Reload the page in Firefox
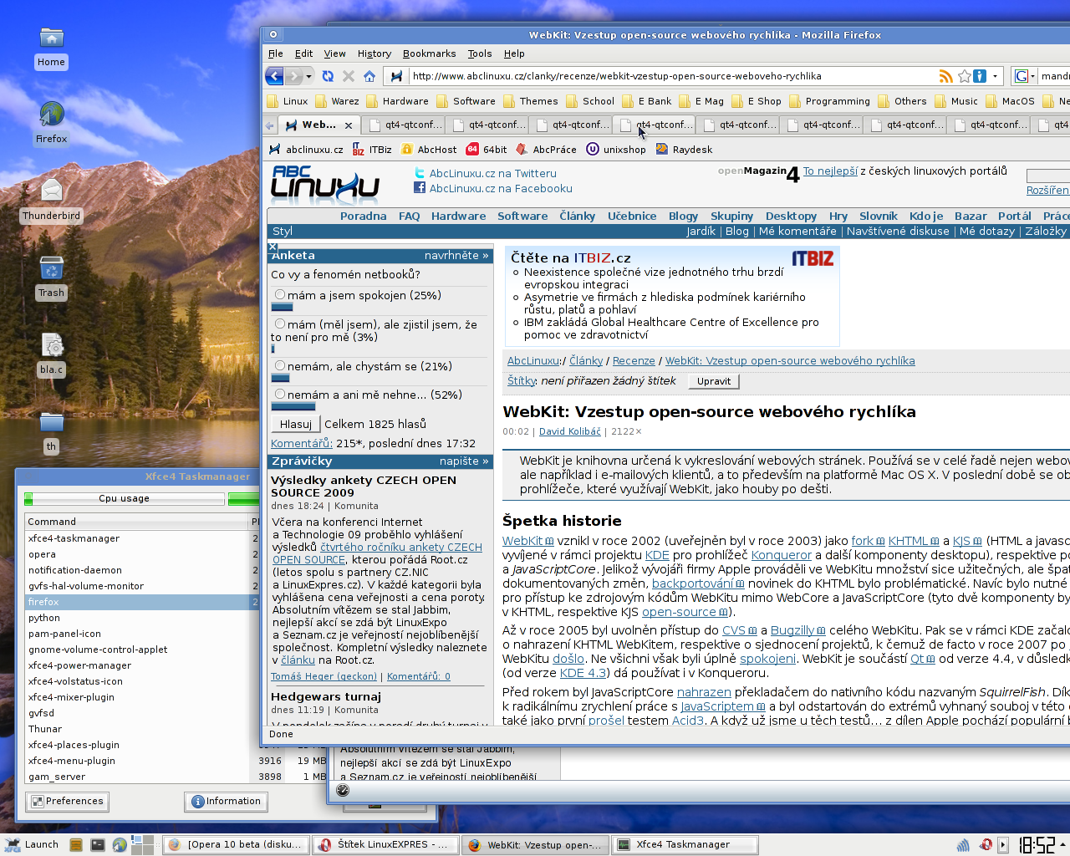Screen dimensions: 1070x856 (x=328, y=76)
